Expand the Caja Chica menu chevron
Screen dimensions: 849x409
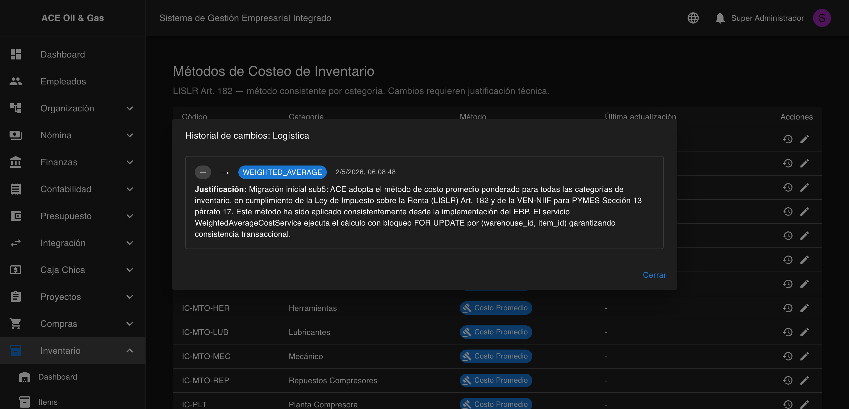click(x=130, y=270)
